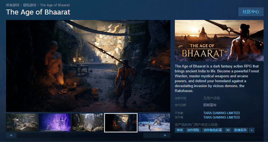The height and width of the screenshot is (142, 268).
Task: Click the 即将宣布 release date text
Action: pyautogui.click(x=210, y=105)
